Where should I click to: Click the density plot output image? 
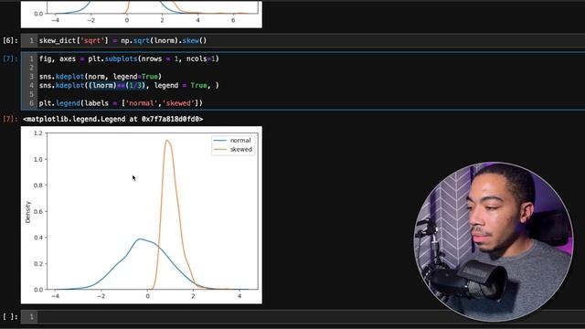(142, 215)
